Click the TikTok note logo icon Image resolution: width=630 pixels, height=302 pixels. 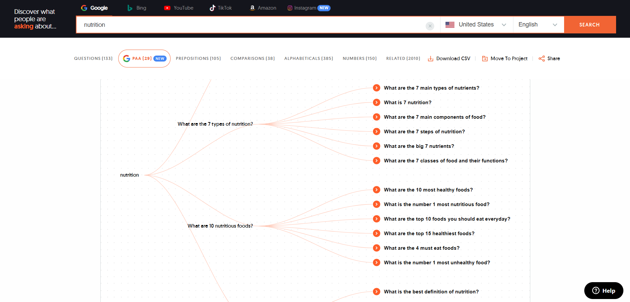pyautogui.click(x=212, y=8)
